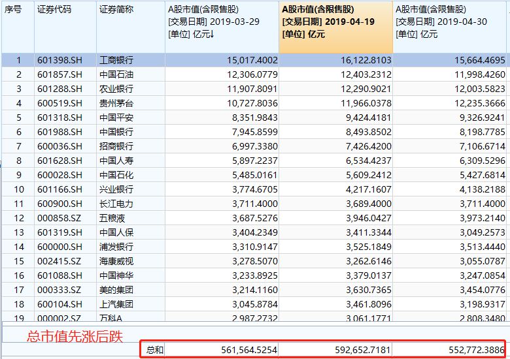
Task: Select total value 552,772.3886
Action: 449,350
